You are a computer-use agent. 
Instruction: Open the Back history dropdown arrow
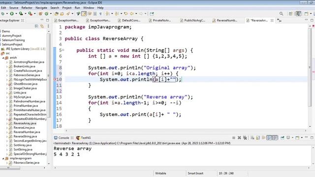136,14
